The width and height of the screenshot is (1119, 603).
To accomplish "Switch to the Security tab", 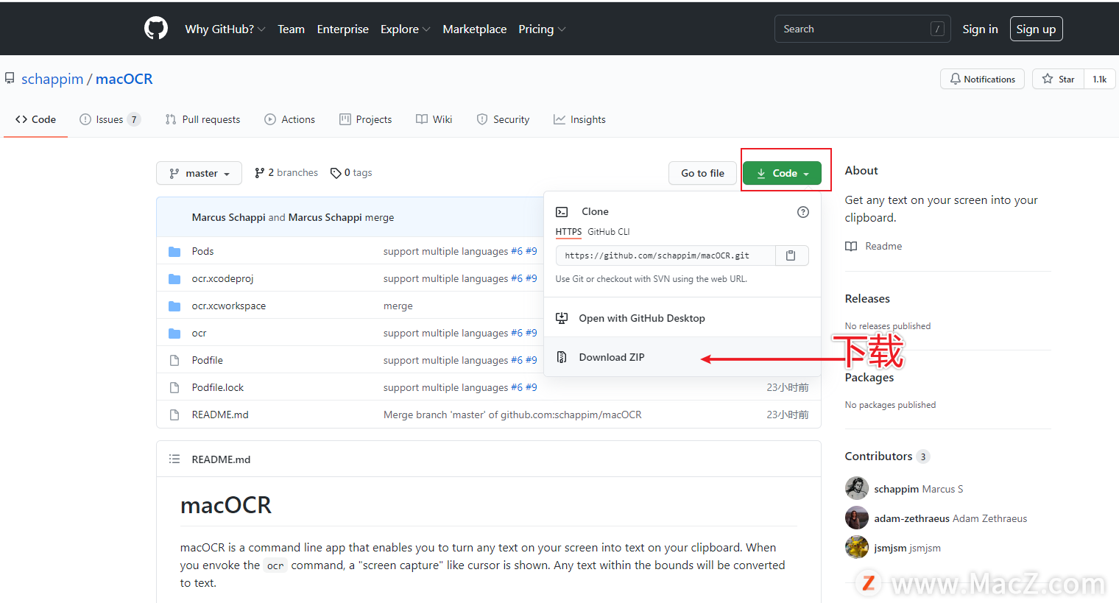I will pos(504,119).
